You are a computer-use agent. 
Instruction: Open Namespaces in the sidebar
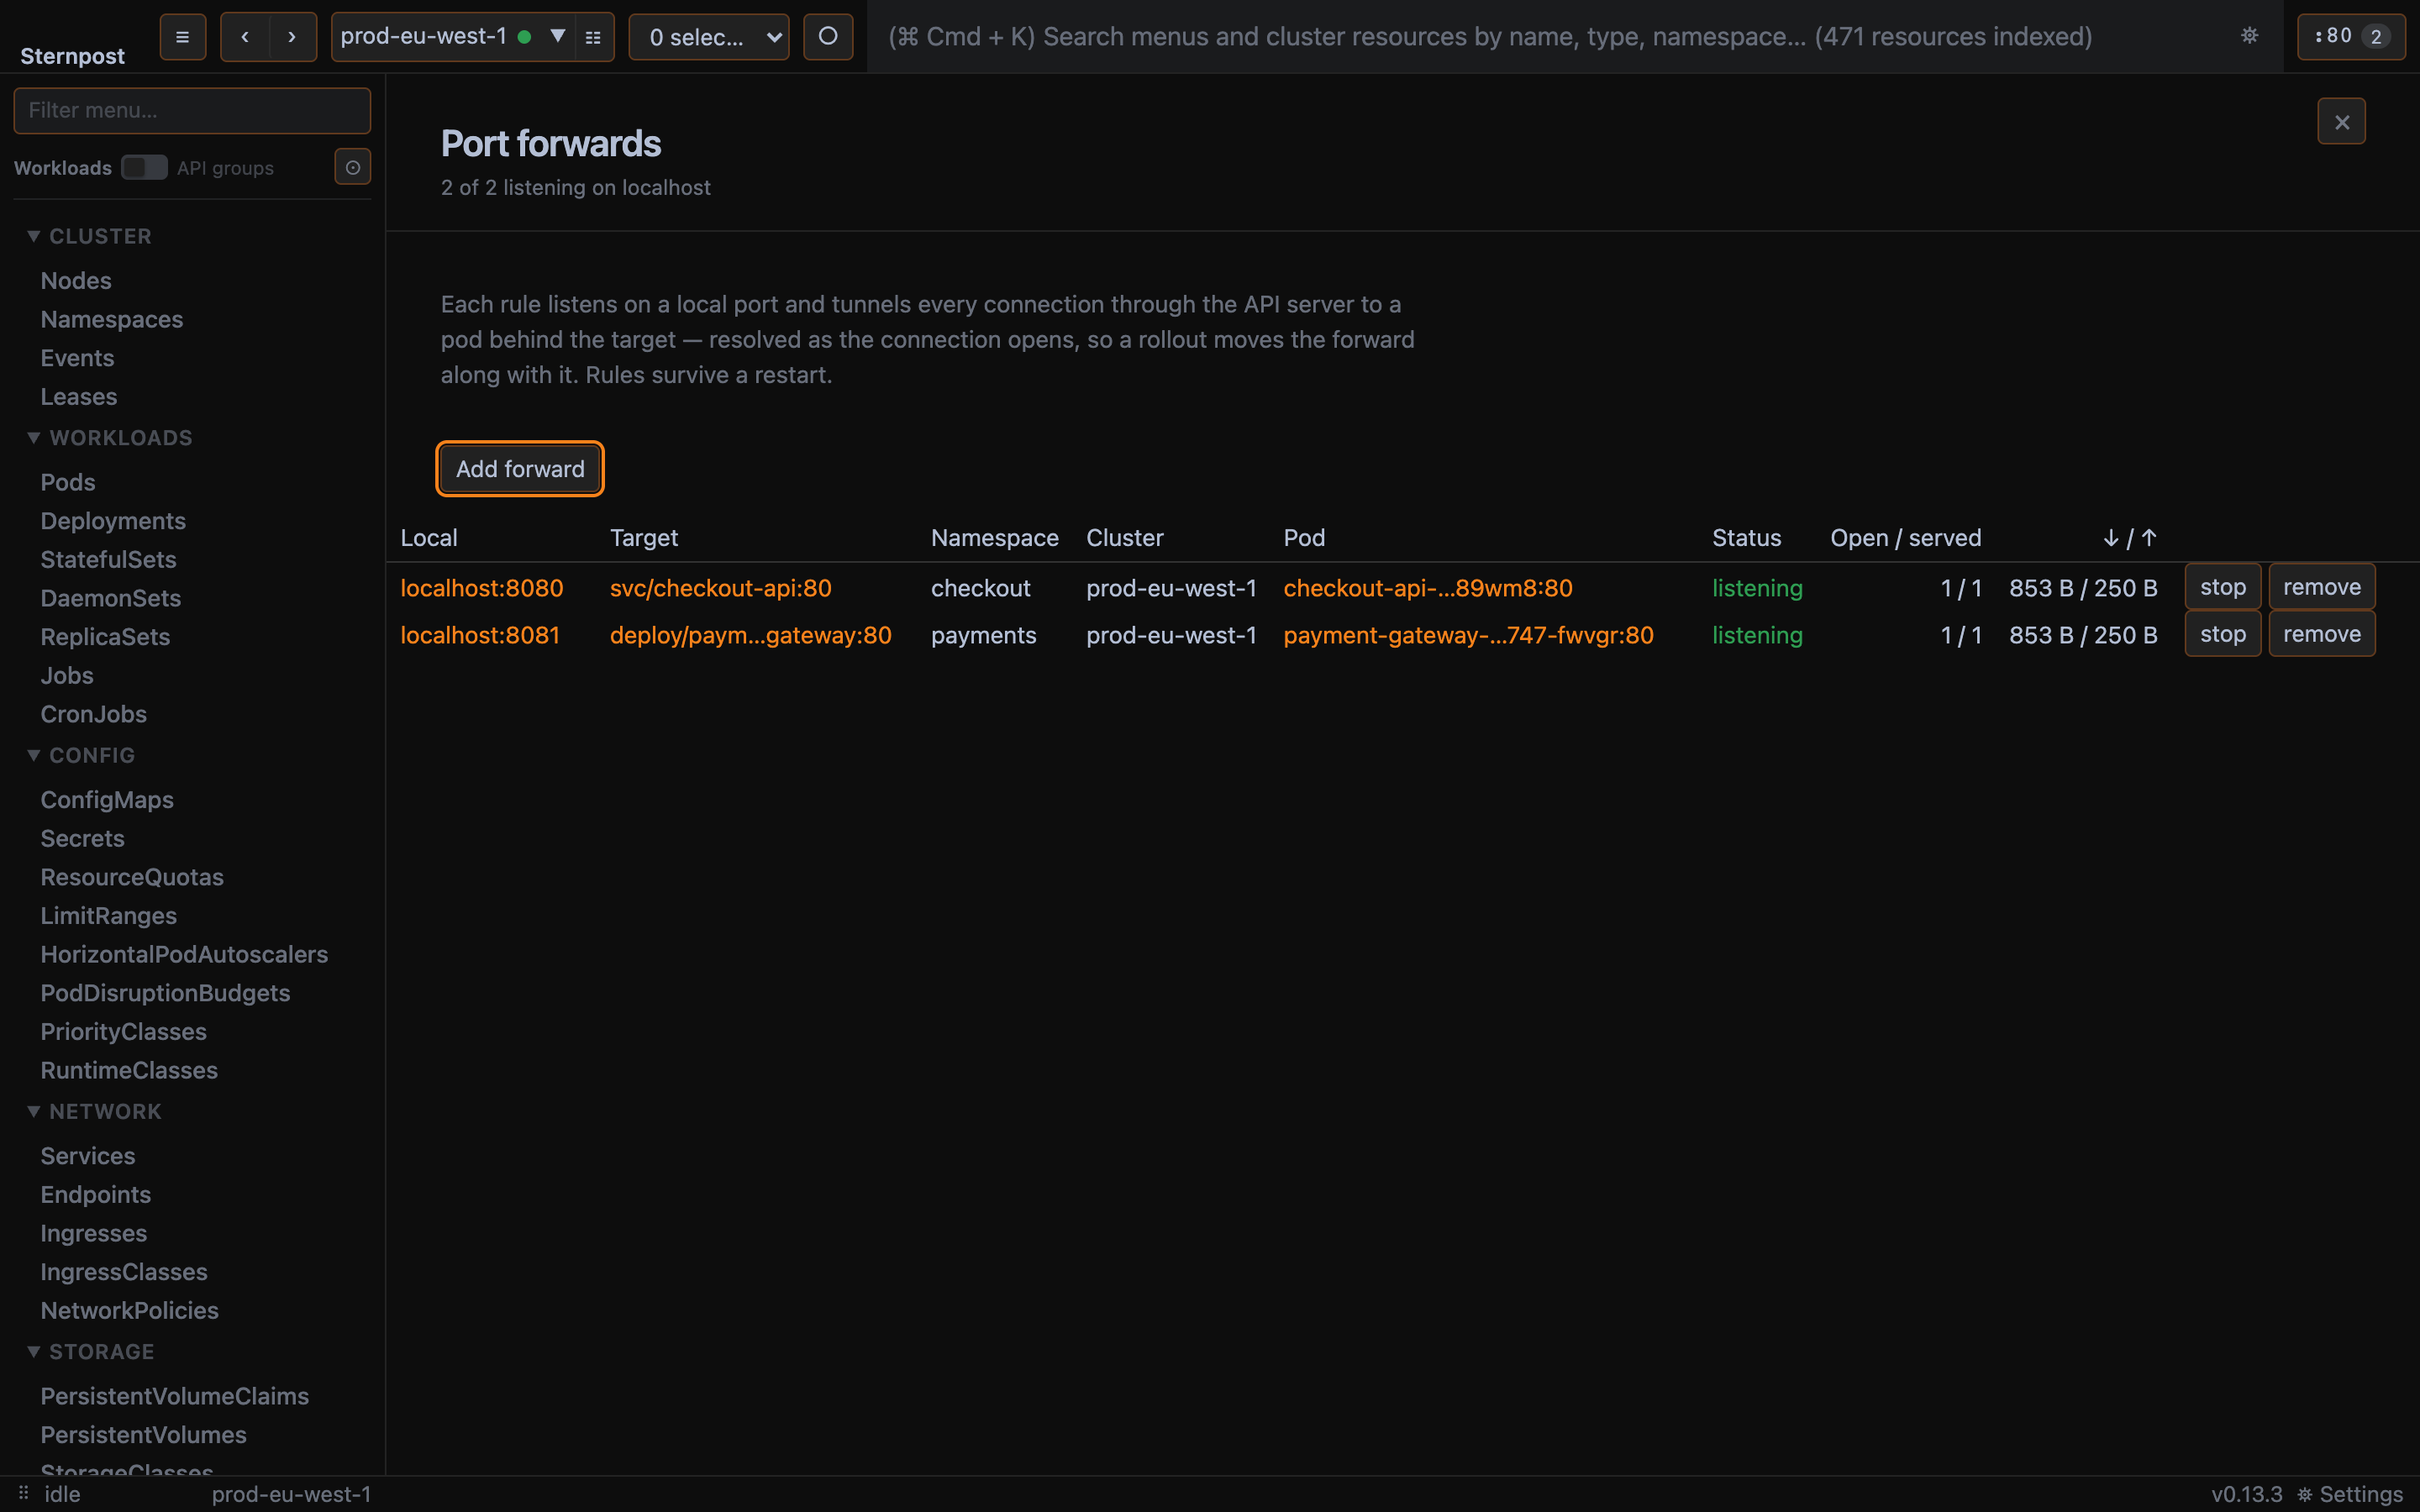(x=112, y=319)
